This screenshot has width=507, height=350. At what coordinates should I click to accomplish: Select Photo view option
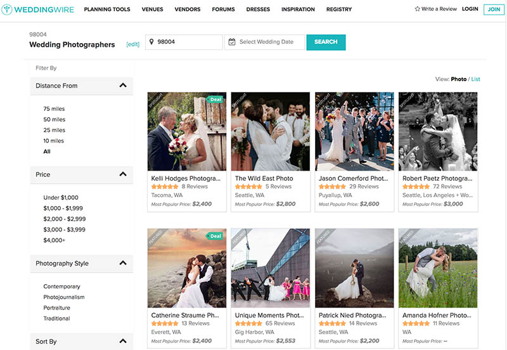pyautogui.click(x=458, y=79)
